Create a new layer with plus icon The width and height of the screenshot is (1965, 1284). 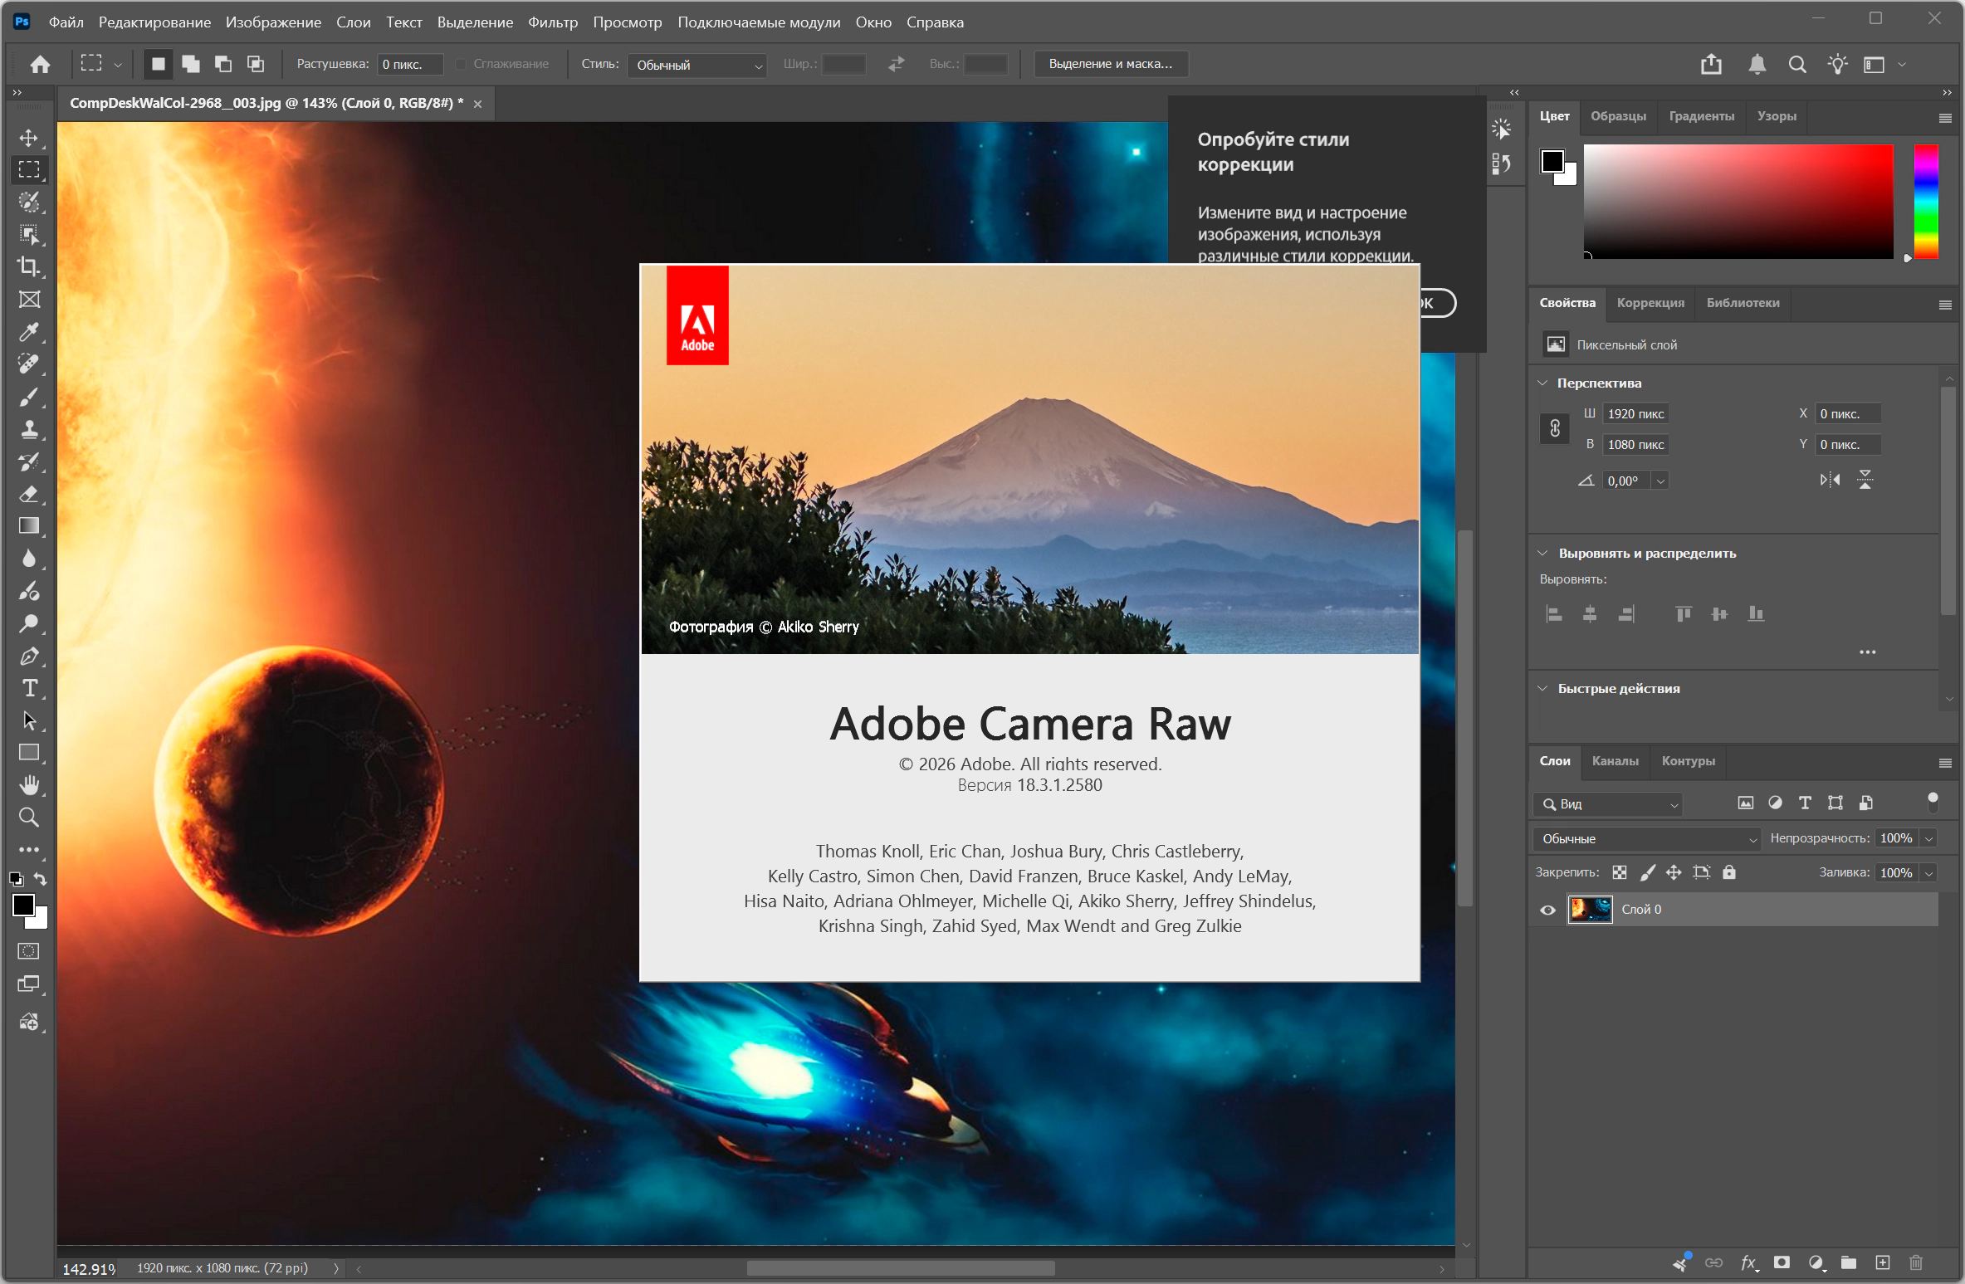pyautogui.click(x=1883, y=1262)
